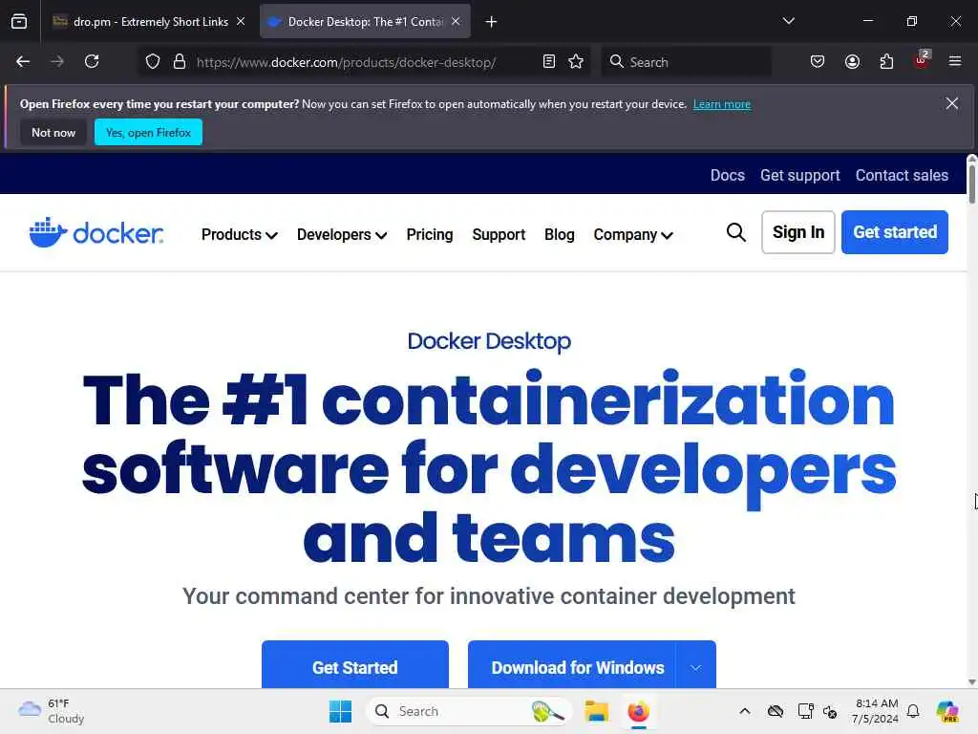Close the Docker Desktop tab

click(456, 21)
